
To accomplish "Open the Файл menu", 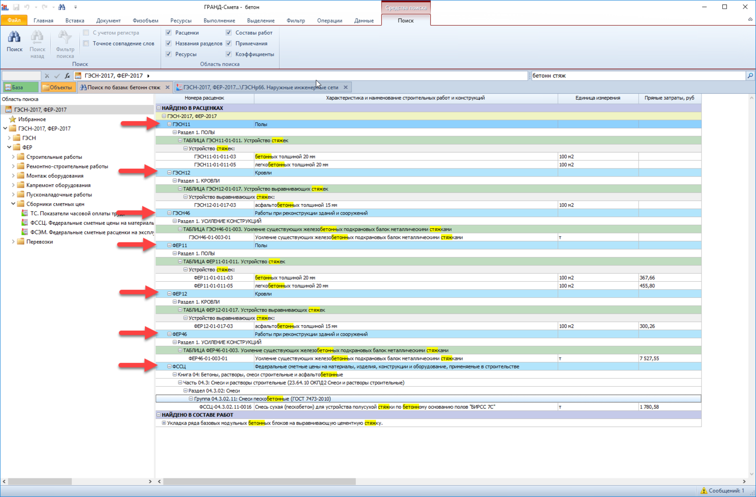I will pos(14,21).
